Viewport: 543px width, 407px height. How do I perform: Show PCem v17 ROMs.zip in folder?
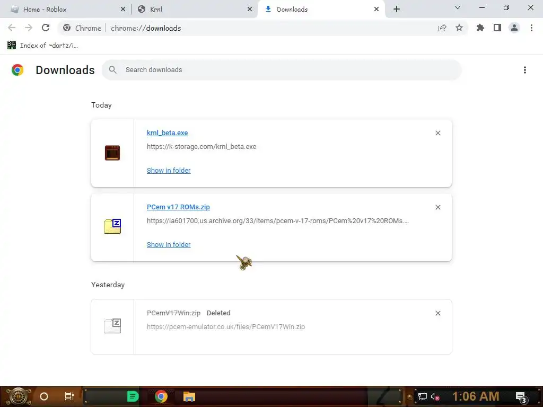[x=169, y=244]
